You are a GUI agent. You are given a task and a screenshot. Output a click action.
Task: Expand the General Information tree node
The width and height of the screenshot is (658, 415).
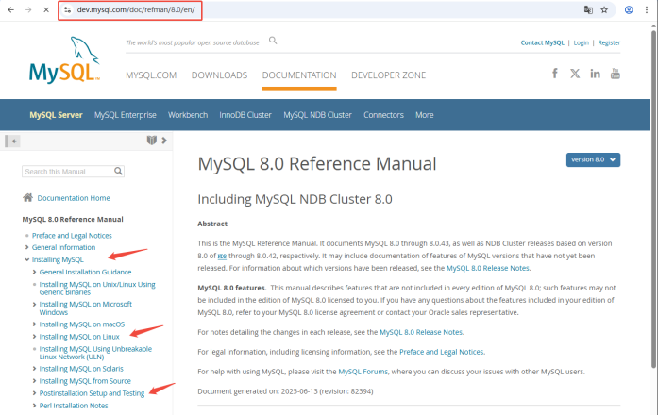pyautogui.click(x=26, y=247)
